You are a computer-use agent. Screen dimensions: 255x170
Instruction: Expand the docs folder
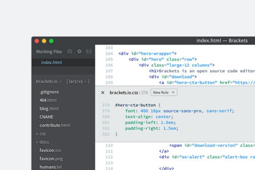(x=44, y=142)
